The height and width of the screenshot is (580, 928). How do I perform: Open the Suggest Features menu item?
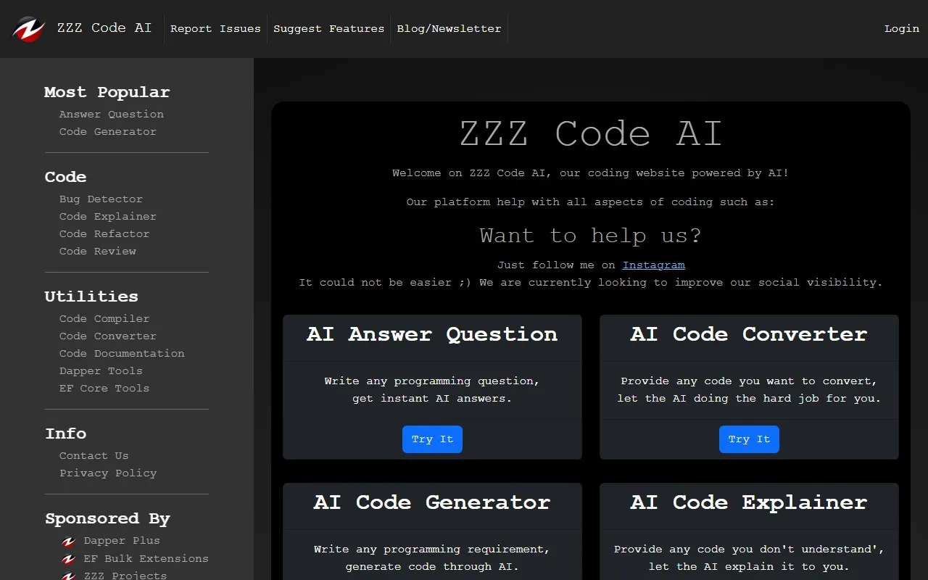pyautogui.click(x=328, y=28)
